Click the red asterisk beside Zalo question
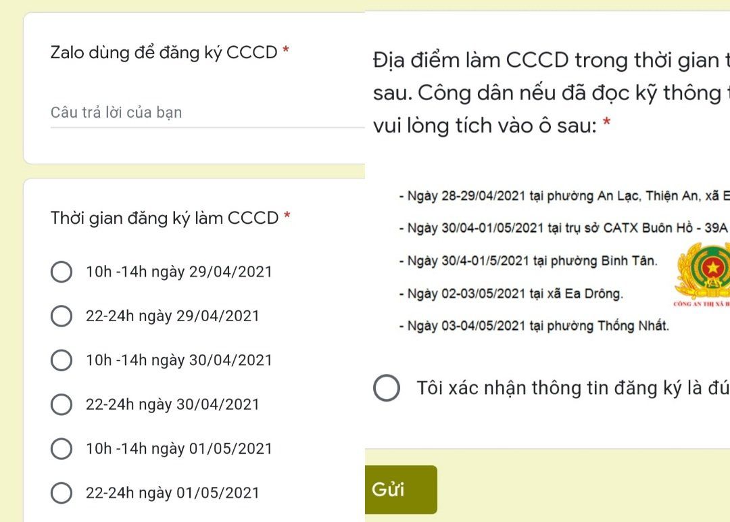730x522 pixels. tap(287, 51)
